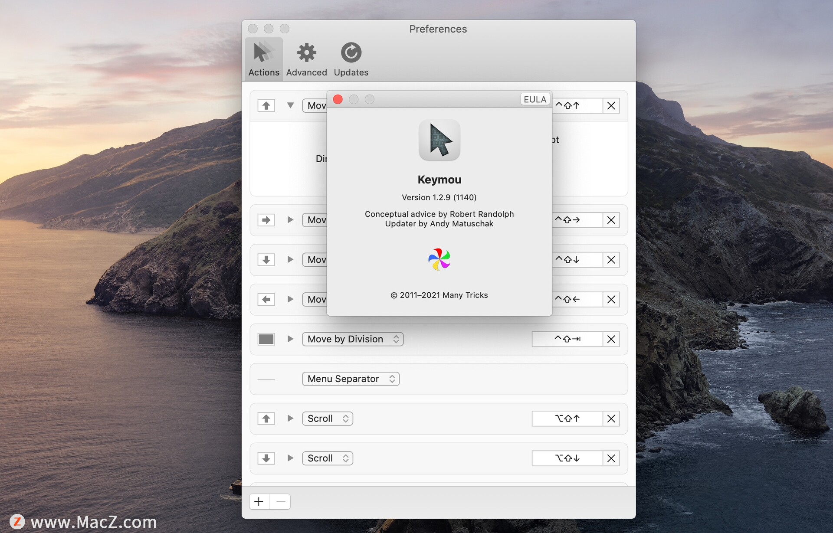Click the Control-Shift-Up shortcut field
Image resolution: width=833 pixels, height=533 pixels.
577,105
